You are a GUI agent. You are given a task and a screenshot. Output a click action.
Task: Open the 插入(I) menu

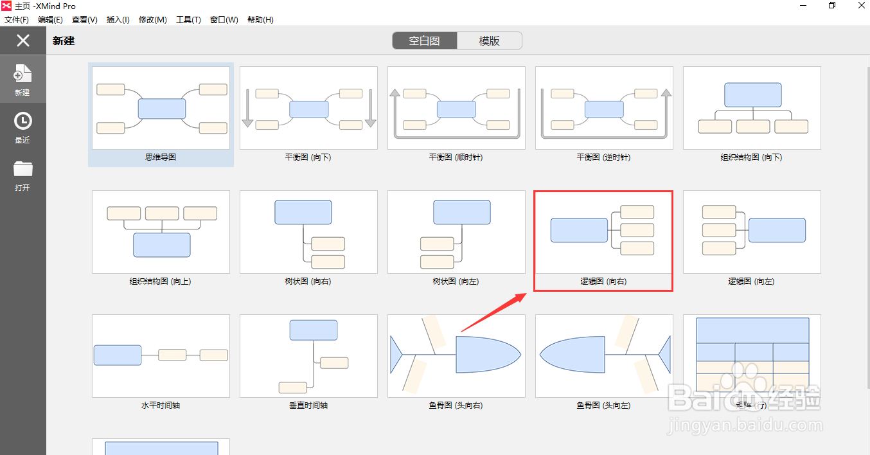(118, 19)
